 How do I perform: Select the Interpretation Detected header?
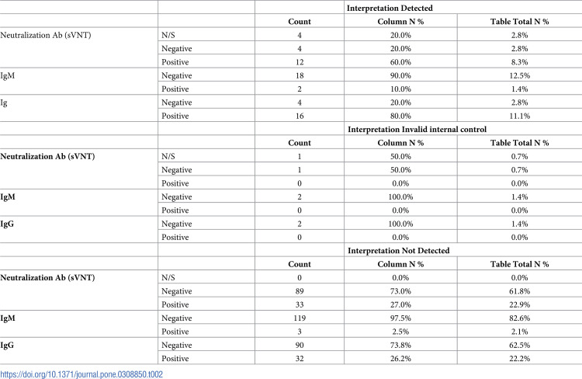tap(390, 9)
